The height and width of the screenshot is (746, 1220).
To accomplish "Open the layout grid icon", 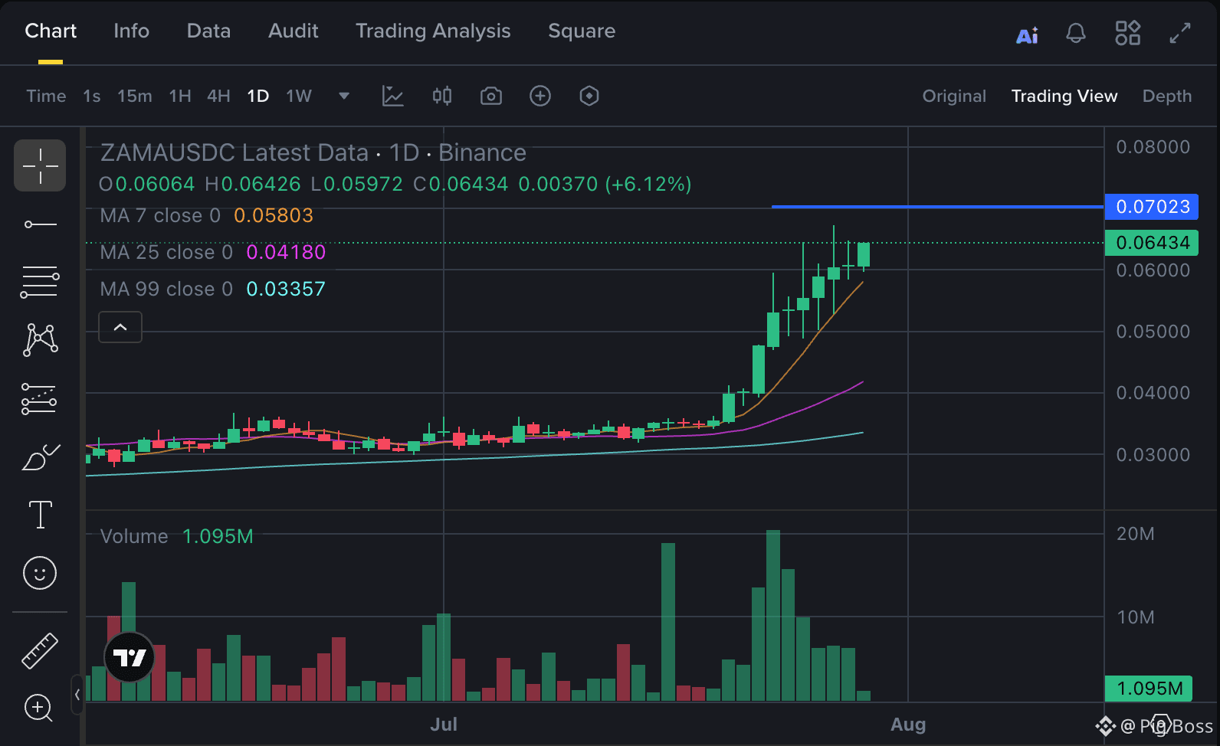I will [1128, 33].
